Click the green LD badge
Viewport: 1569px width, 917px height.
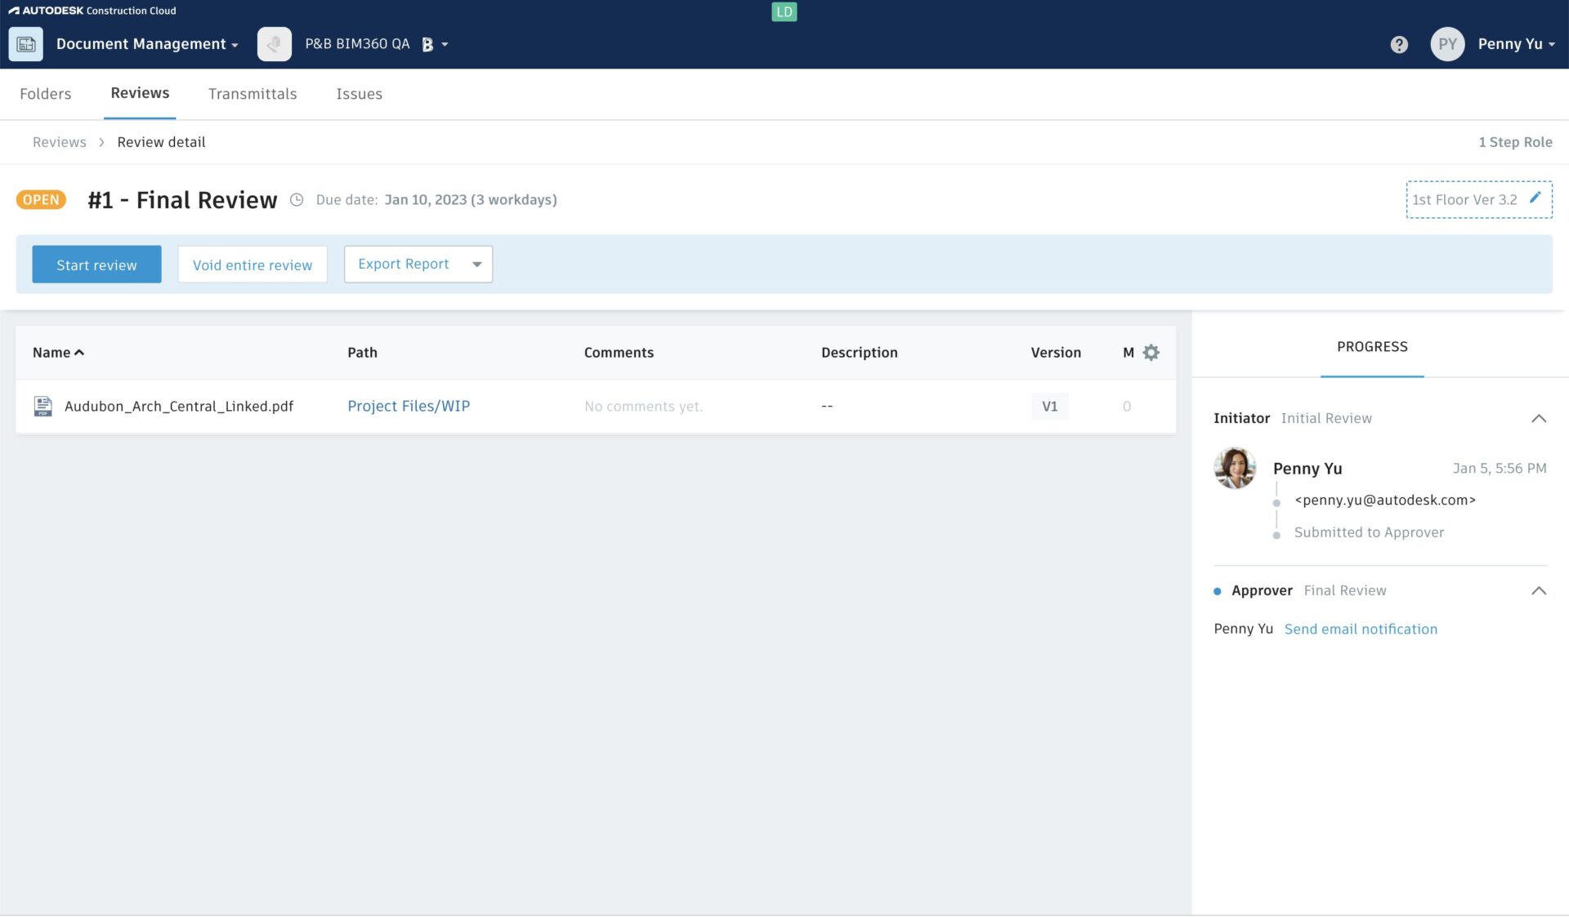[x=784, y=11]
